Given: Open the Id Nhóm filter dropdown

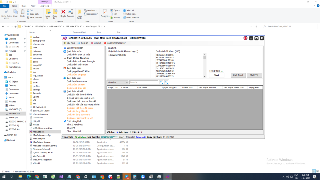Looking at the screenshot, I should tap(117, 82).
